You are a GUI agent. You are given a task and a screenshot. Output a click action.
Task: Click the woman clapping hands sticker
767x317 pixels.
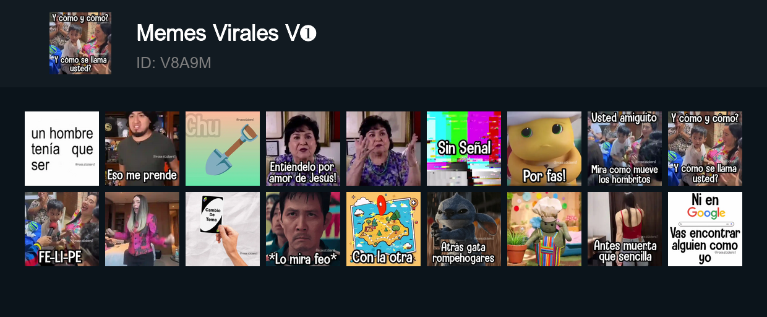[383, 149]
